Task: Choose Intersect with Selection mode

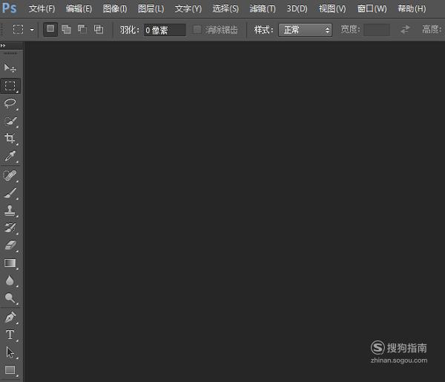Action: [99, 29]
